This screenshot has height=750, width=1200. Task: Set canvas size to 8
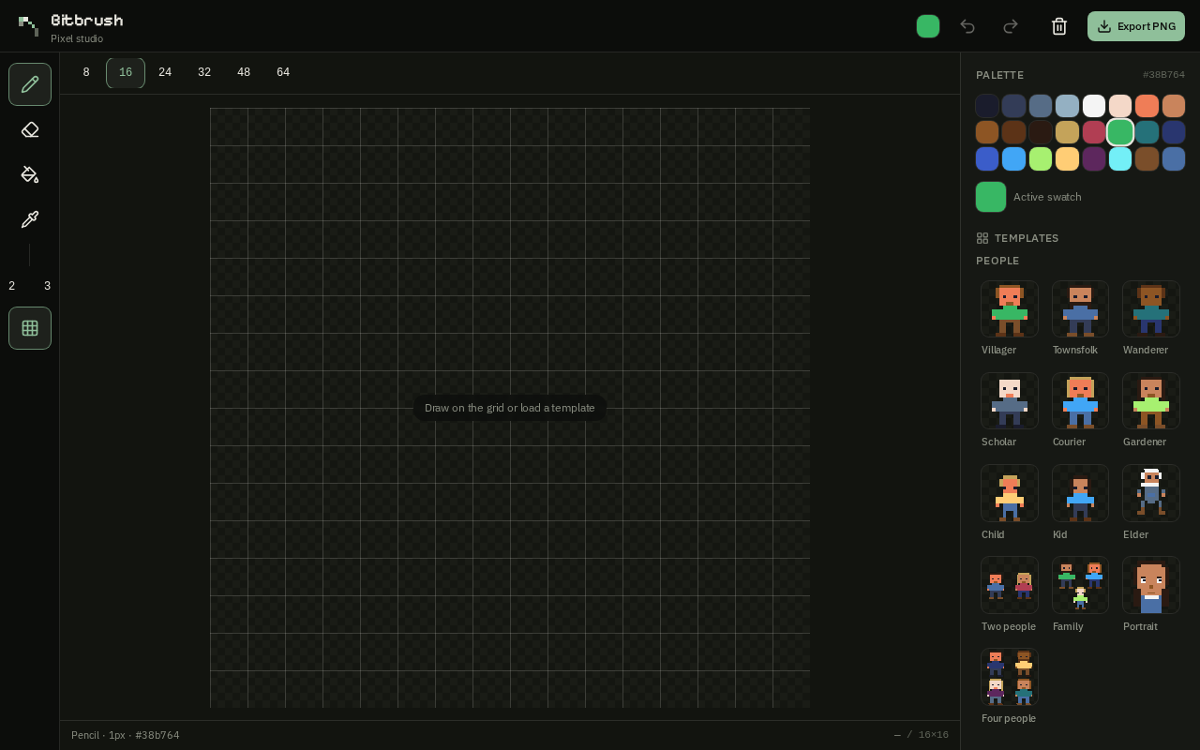point(86,72)
